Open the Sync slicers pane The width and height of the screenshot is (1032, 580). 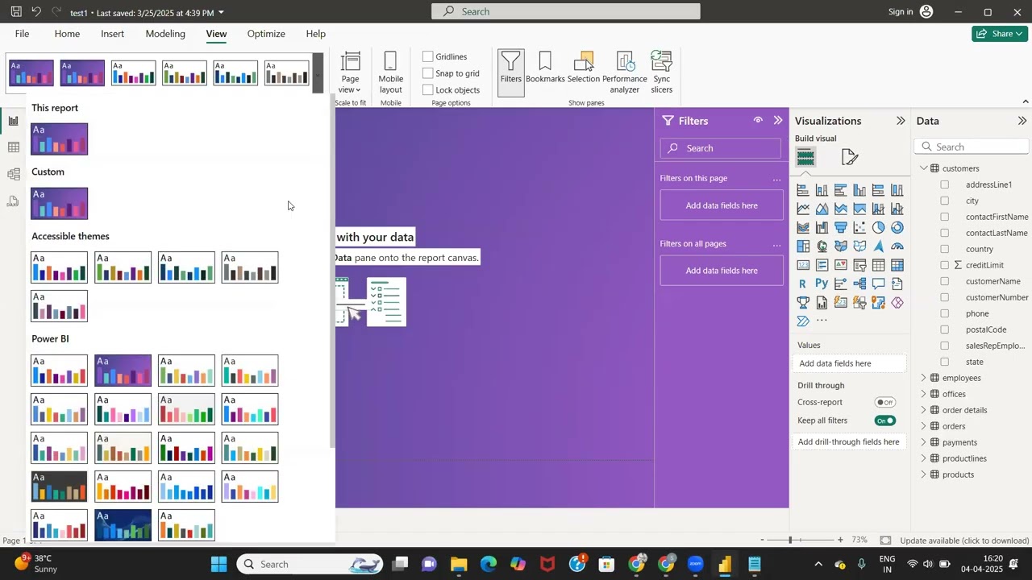pyautogui.click(x=662, y=72)
